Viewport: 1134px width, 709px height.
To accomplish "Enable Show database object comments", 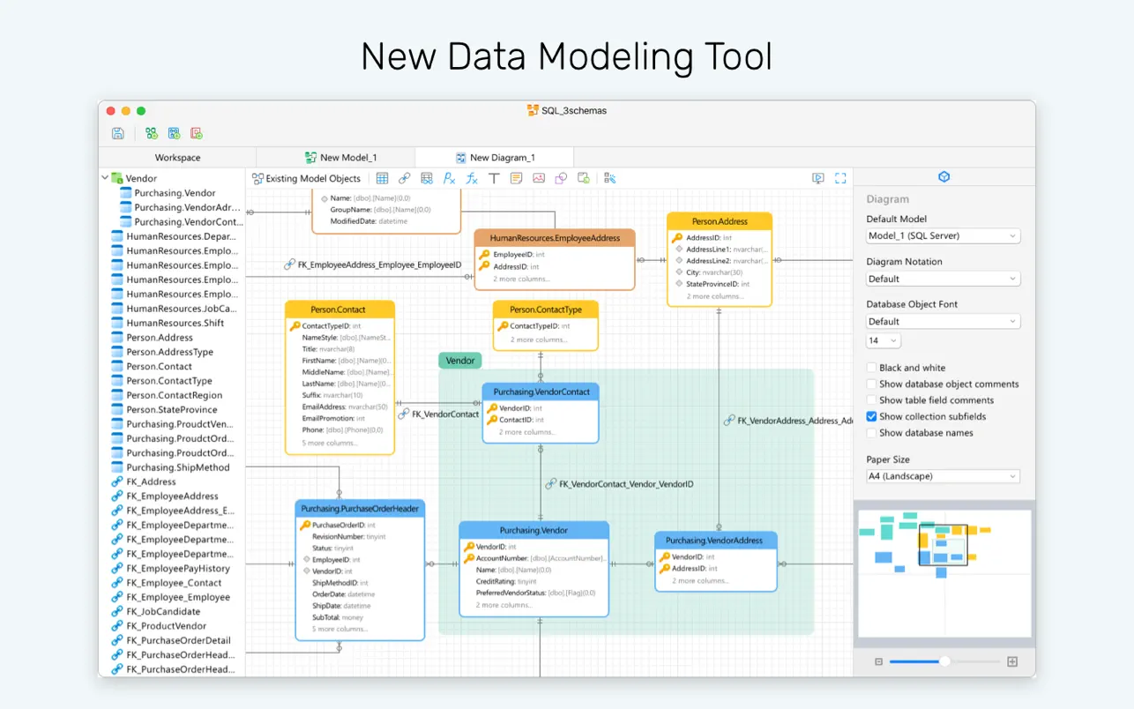I will (871, 384).
